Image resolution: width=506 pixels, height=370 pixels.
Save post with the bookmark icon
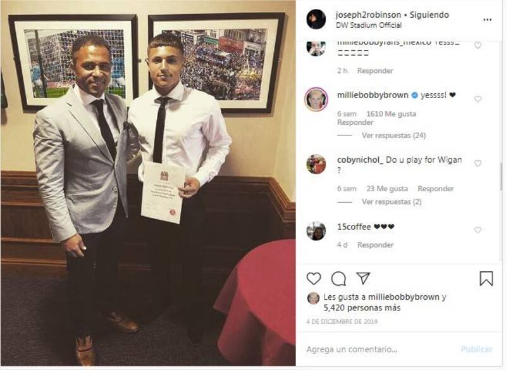[486, 279]
